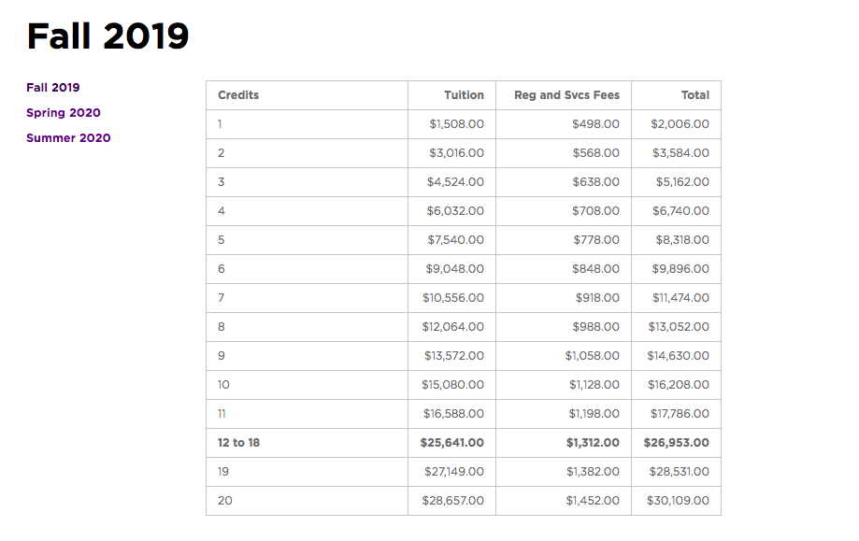Open the Fall 2019 sidebar link

pos(53,88)
